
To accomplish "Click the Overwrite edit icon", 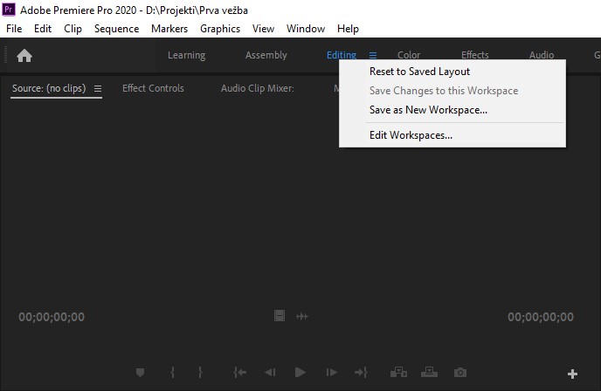I will (429, 372).
